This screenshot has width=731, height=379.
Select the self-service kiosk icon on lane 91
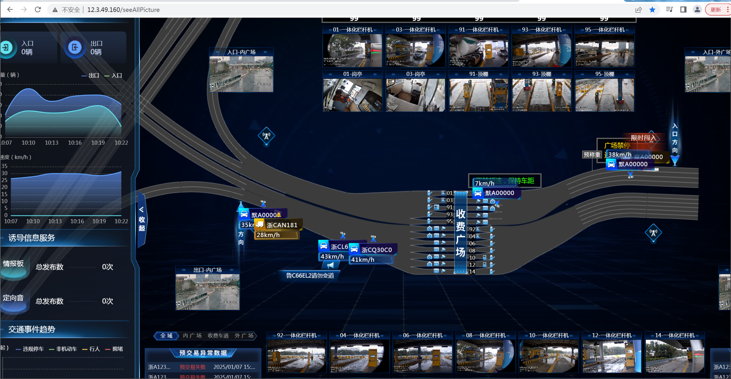(x=437, y=207)
